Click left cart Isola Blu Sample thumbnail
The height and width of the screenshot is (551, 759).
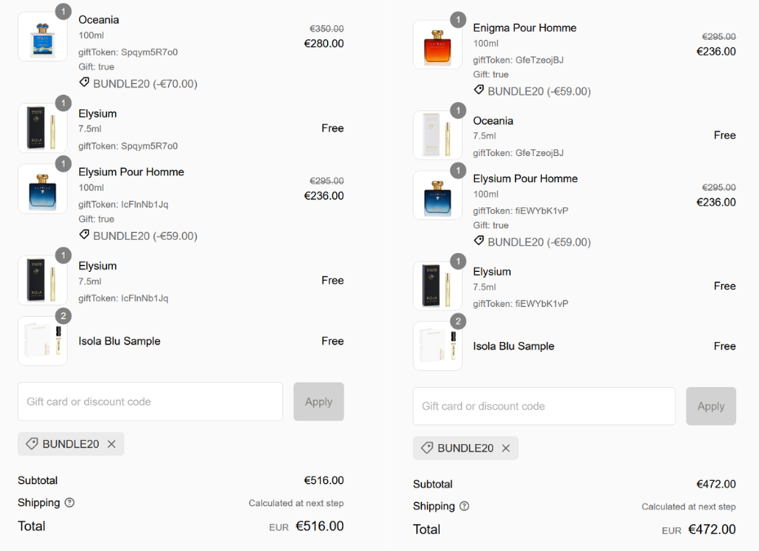tap(42, 341)
